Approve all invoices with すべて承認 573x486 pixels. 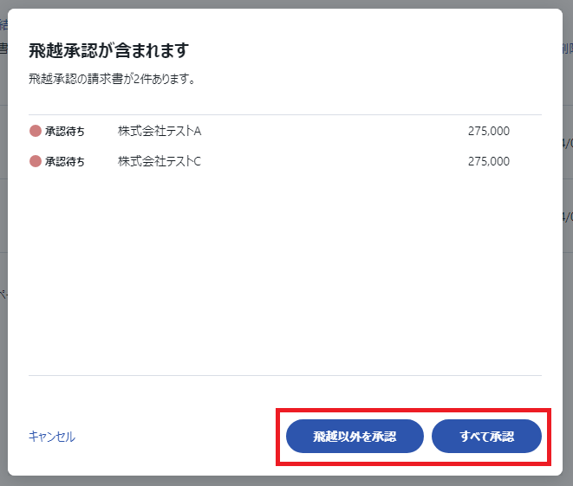click(486, 436)
